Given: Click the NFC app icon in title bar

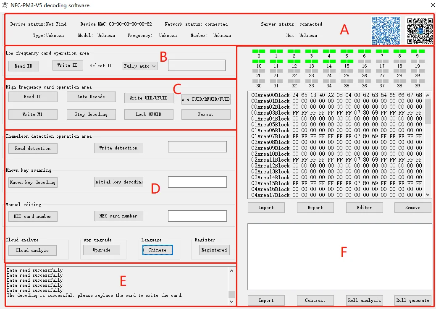Looking at the screenshot, I should tap(5, 5).
